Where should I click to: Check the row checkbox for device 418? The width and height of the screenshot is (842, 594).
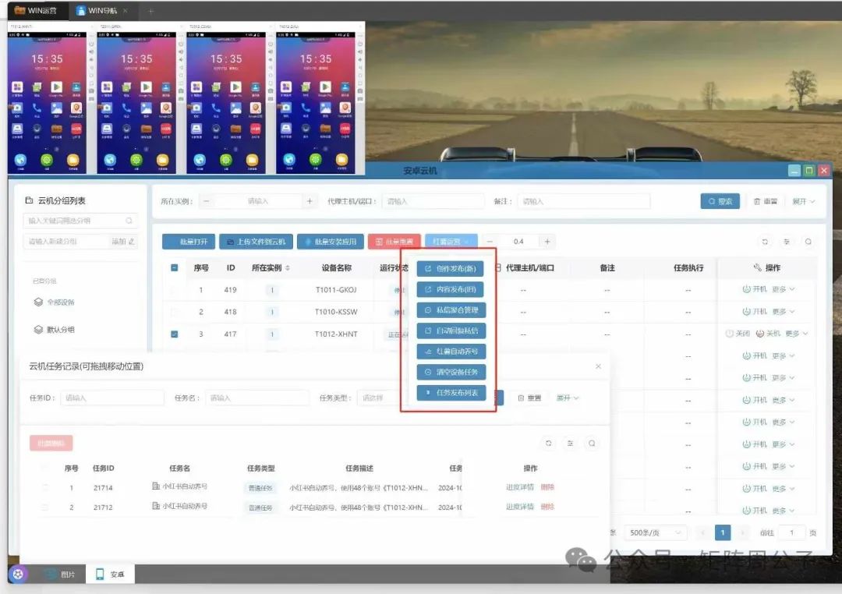pos(175,312)
